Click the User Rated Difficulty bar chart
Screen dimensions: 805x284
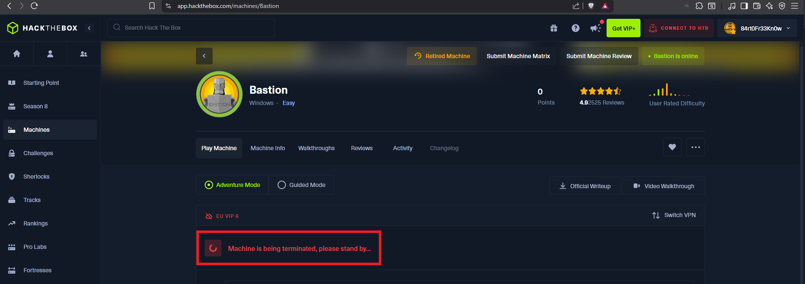[x=669, y=90]
